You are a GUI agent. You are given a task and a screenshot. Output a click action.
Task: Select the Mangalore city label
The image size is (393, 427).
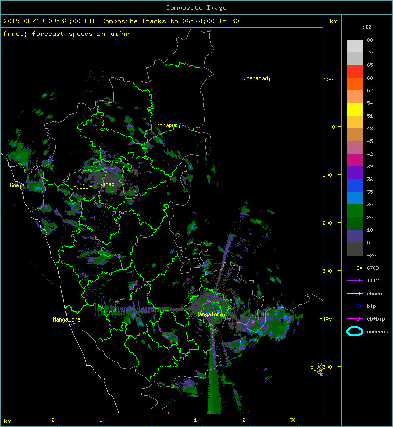68,319
